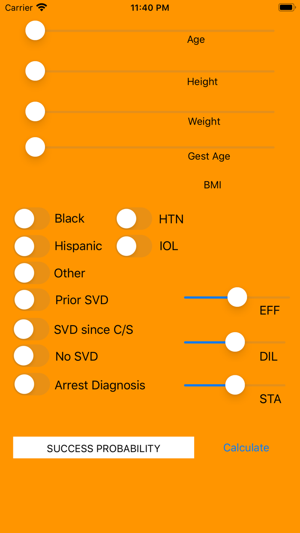Move the Height slider thumb
Screen dimensions: 300x533
(35, 71)
